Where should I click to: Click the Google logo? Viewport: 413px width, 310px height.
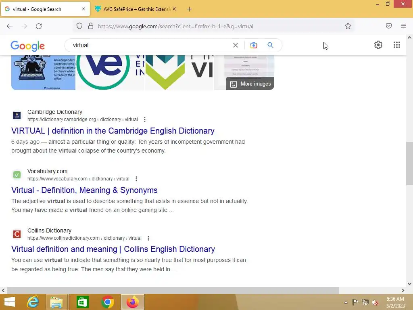(x=28, y=46)
